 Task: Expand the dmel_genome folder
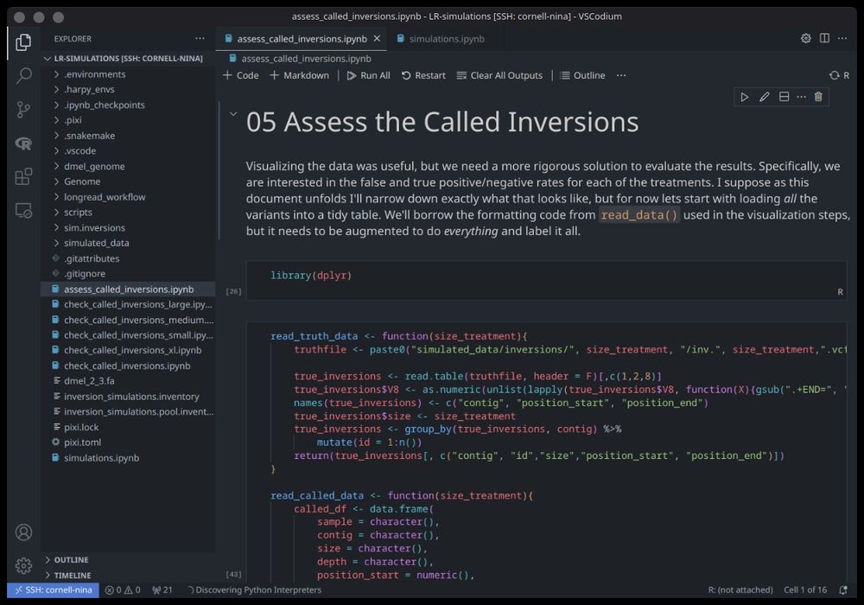(x=94, y=167)
